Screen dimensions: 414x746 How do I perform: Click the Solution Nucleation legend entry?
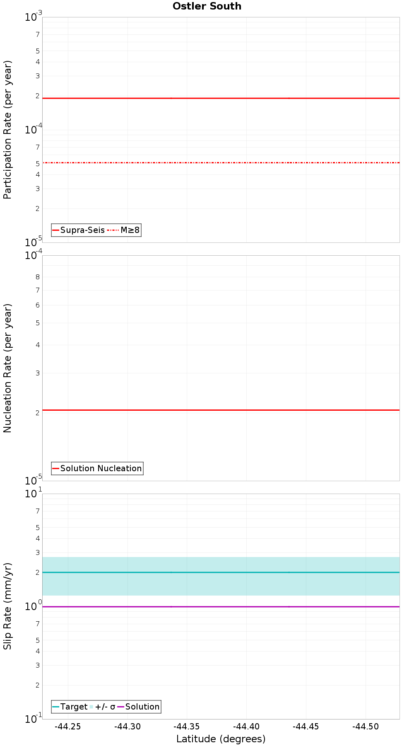(x=97, y=468)
